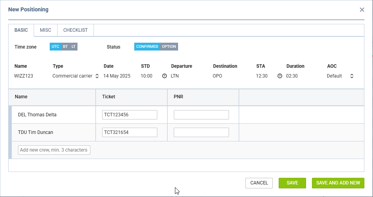The image size is (373, 197).
Task: Click crew name TDU Tim Duncan
Action: click(36, 132)
